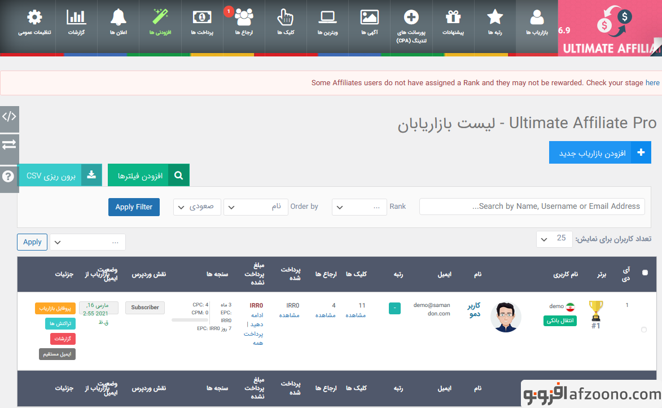Viewport: 662px width, 408px height.
Task: Click the pay all link (پرداخت همه)
Action: [x=253, y=339]
